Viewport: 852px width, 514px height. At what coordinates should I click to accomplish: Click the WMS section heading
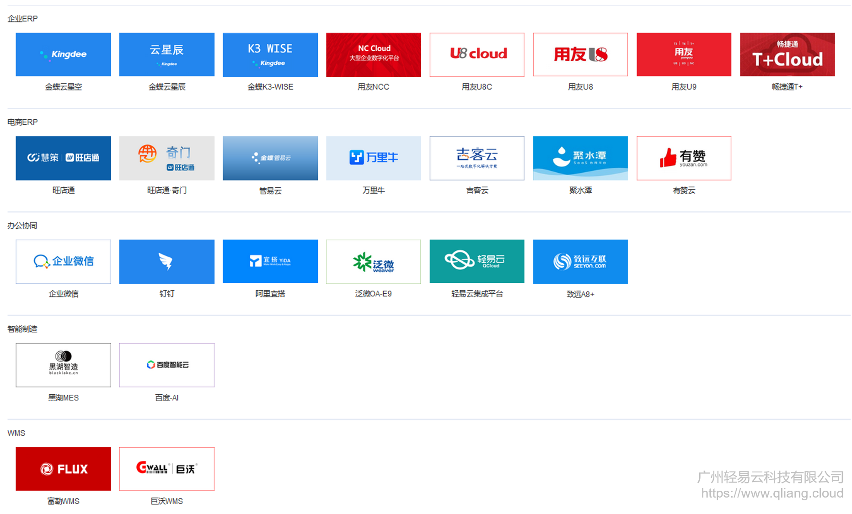point(16,433)
